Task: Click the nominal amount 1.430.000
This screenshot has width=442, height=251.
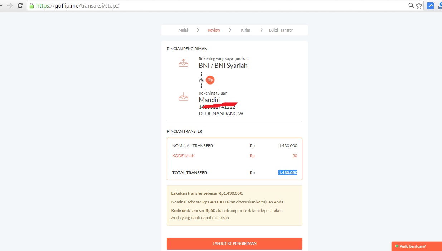Action: pyautogui.click(x=288, y=146)
